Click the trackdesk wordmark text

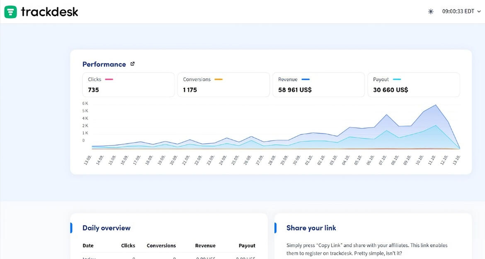tap(49, 12)
